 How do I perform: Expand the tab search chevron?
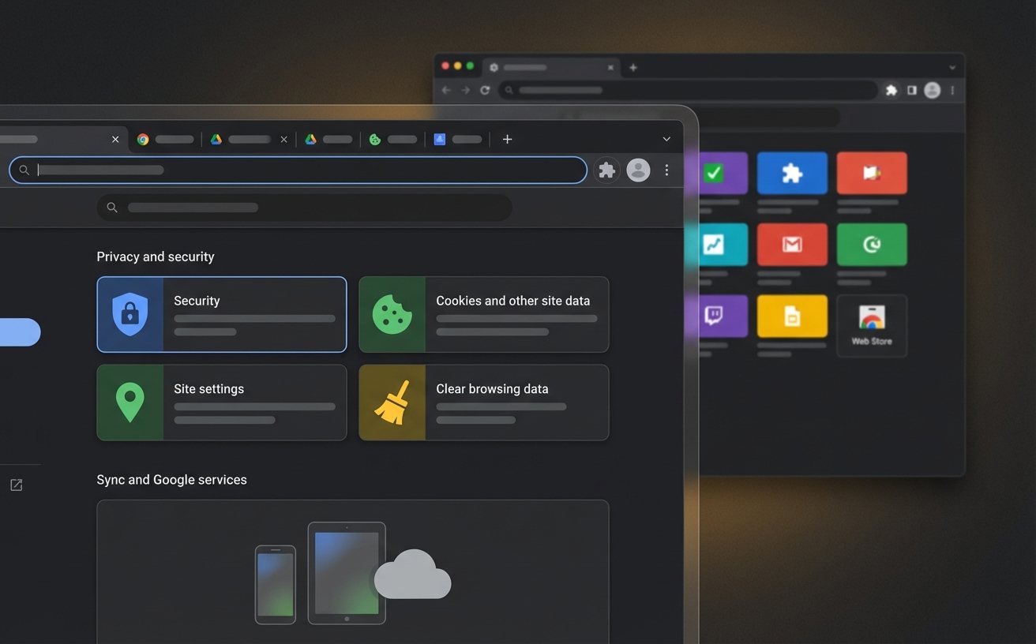click(666, 139)
